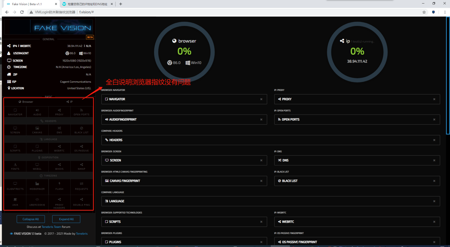Image resolution: width=450 pixels, height=247 pixels.
Task: Select the Open Ports tile in sidebar
Action: point(82,112)
